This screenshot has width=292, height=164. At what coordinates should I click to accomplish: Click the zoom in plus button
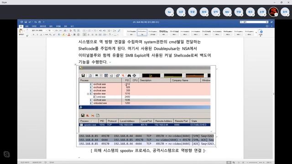click(x=264, y=162)
